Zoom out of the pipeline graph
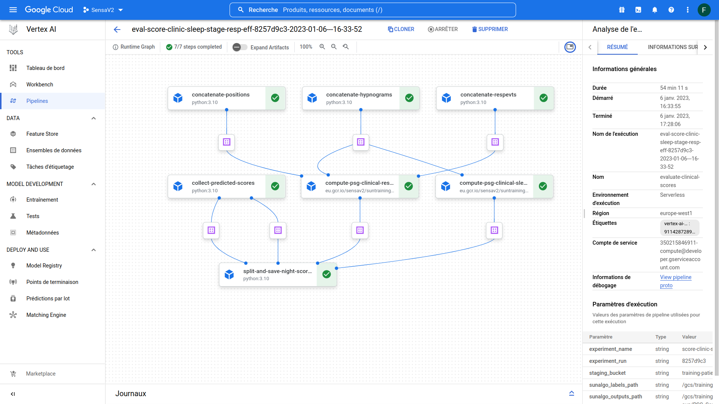Viewport: 719px width, 404px height. coord(334,47)
